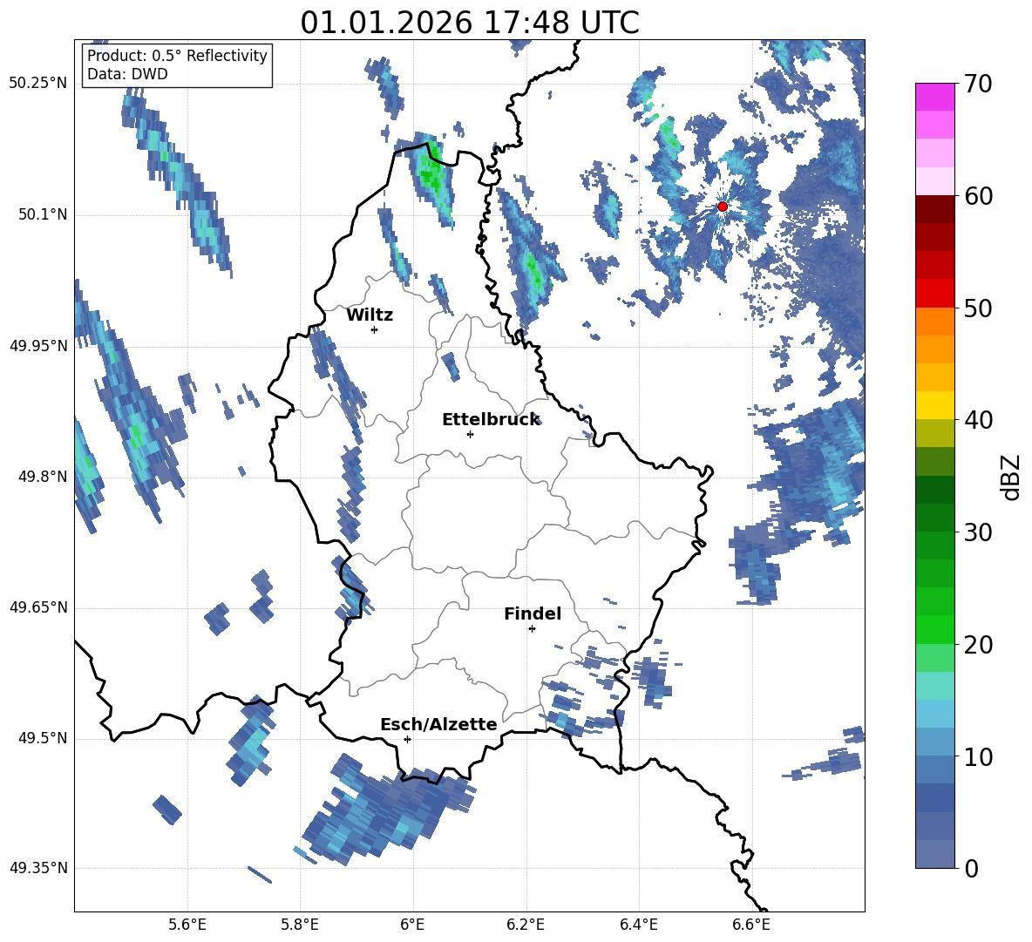1032x942 pixels.
Task: Click the colorbar tick value 60
Action: point(978,196)
